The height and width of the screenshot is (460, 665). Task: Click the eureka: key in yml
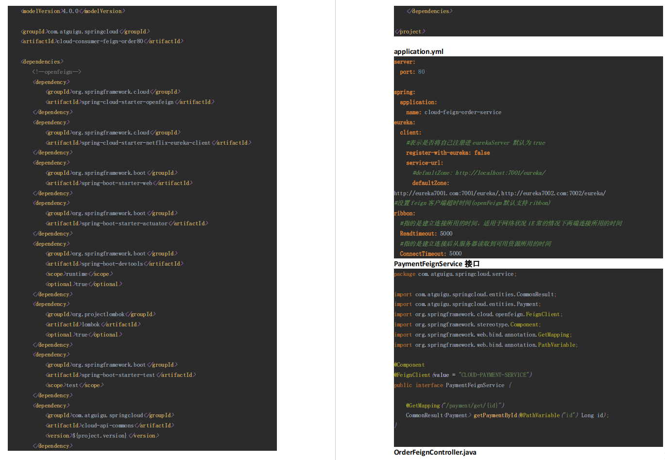(405, 122)
